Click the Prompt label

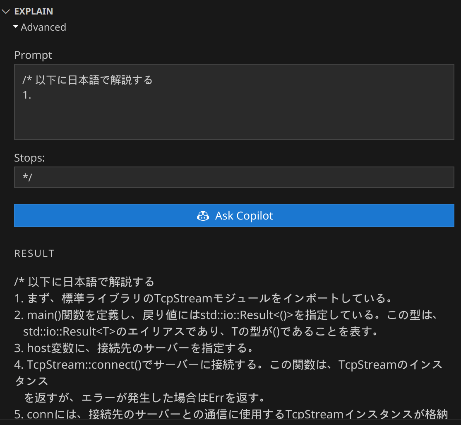(33, 55)
